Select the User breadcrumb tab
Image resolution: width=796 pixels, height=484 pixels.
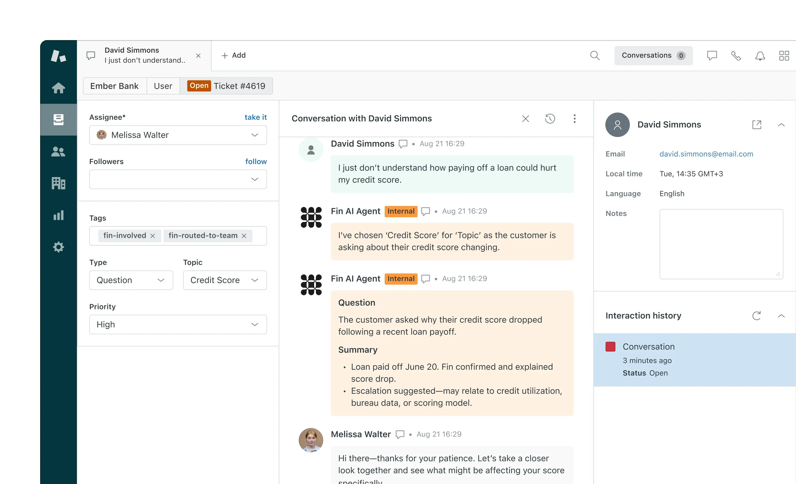[163, 86]
